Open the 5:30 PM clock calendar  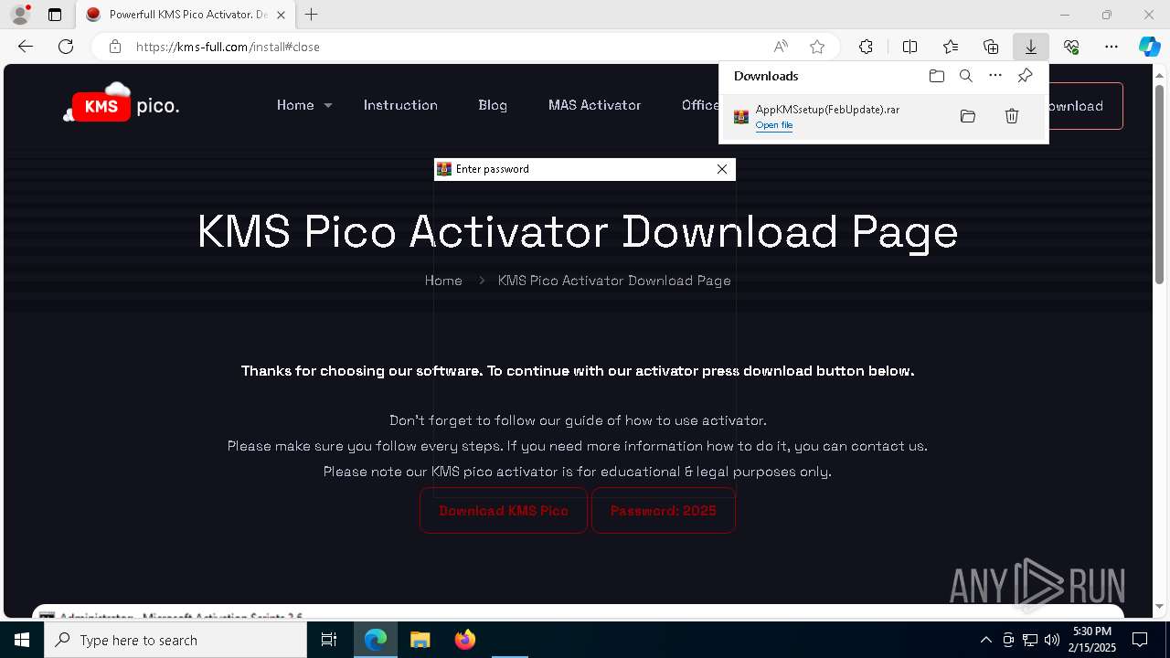pyautogui.click(x=1093, y=640)
